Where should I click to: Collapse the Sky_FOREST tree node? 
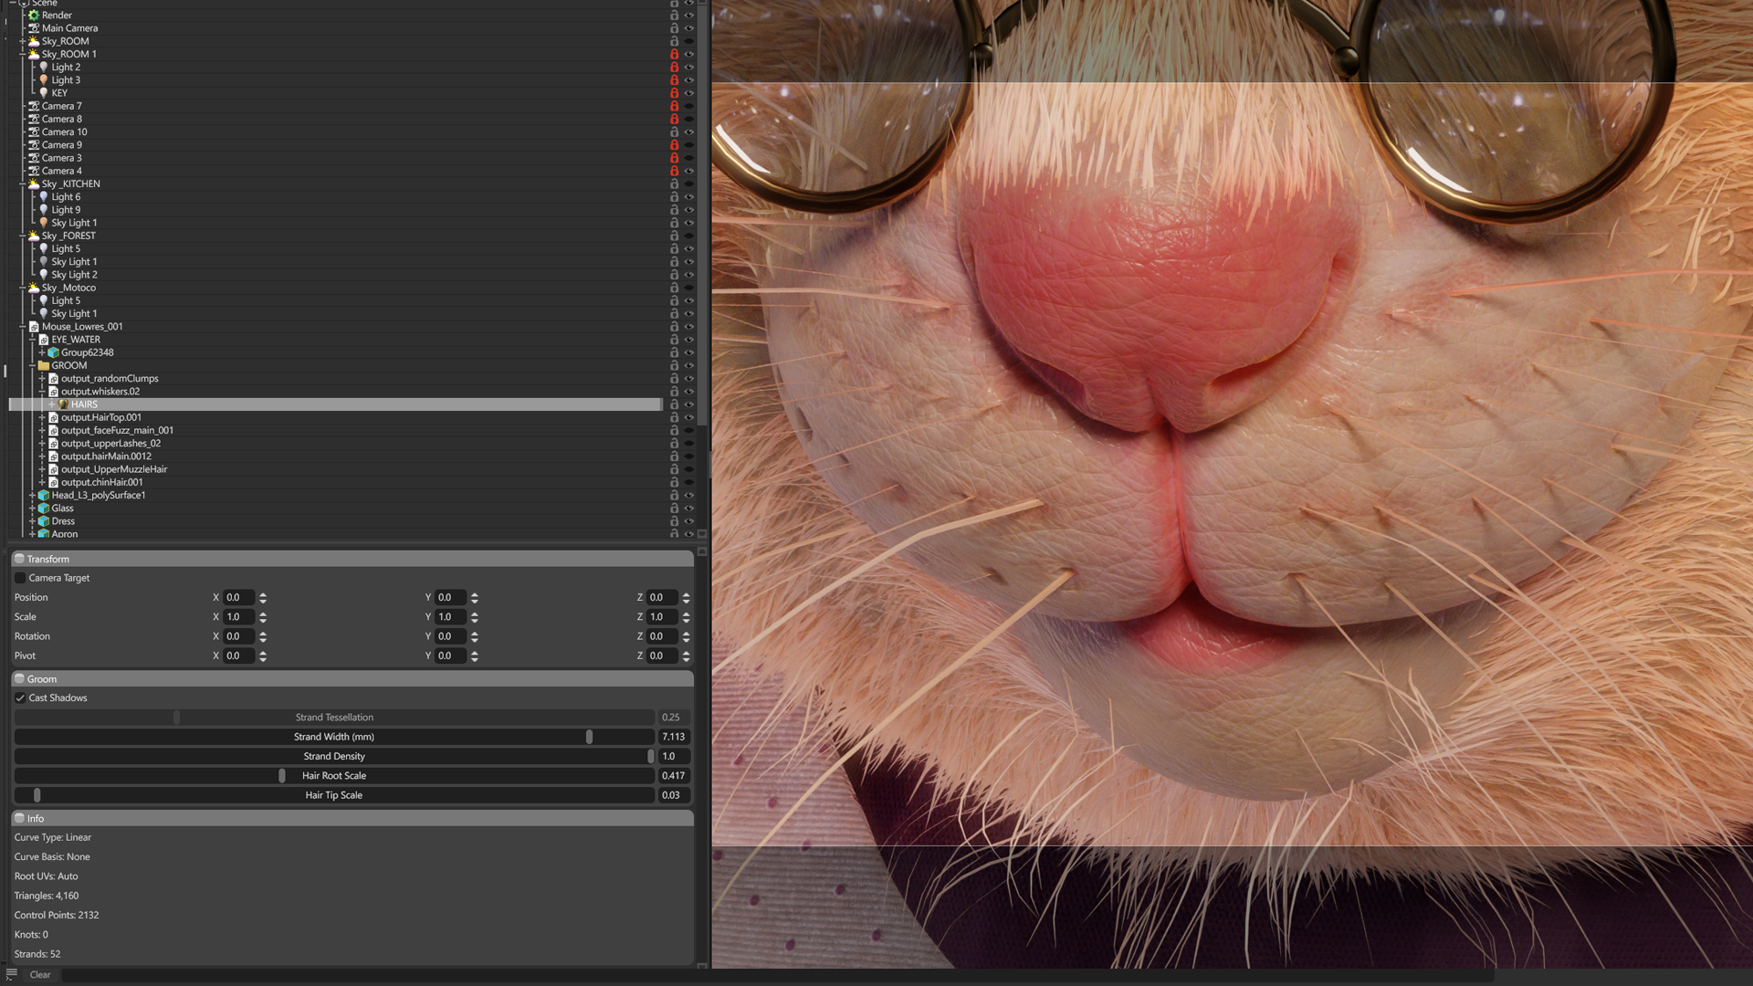click(x=23, y=236)
